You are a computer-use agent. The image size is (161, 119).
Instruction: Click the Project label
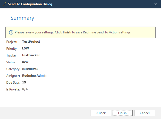[12, 42]
